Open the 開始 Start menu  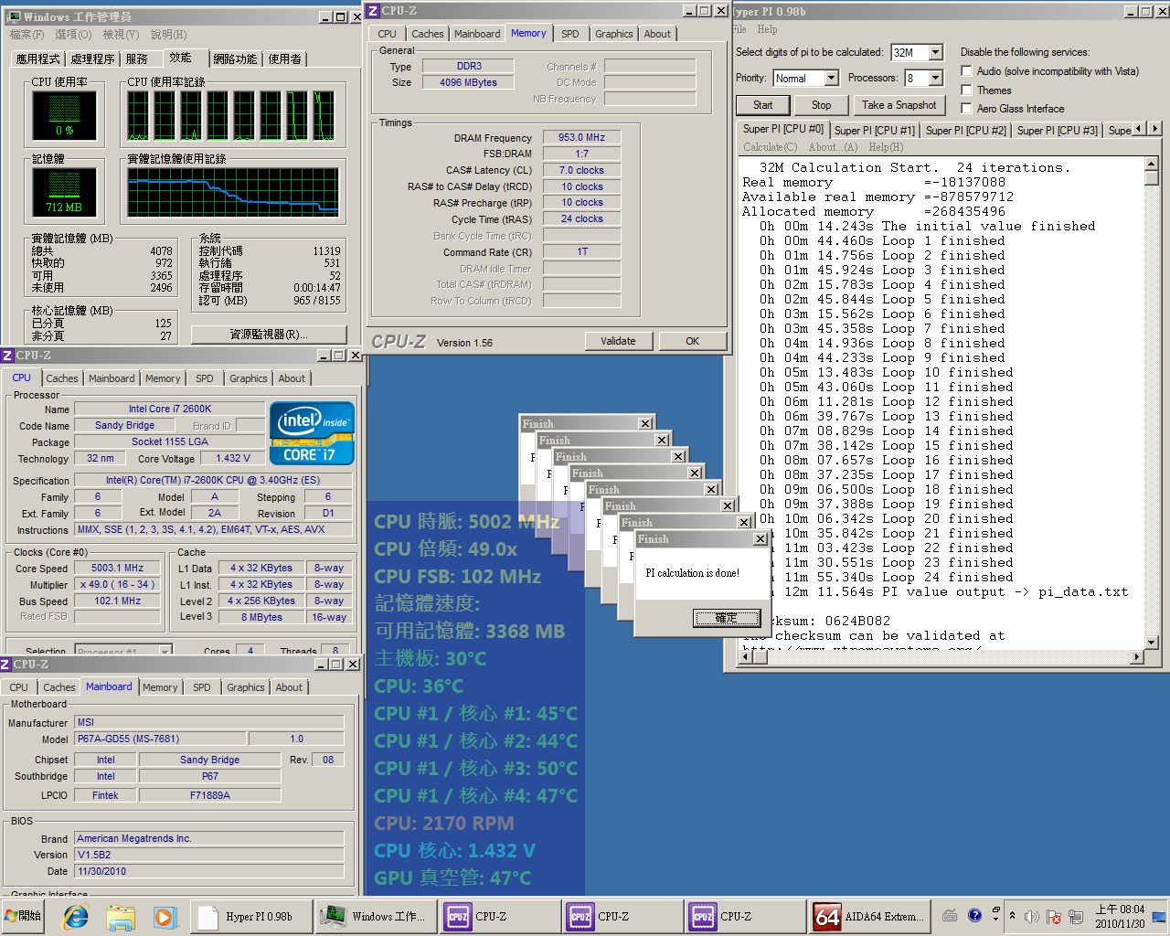tap(24, 915)
